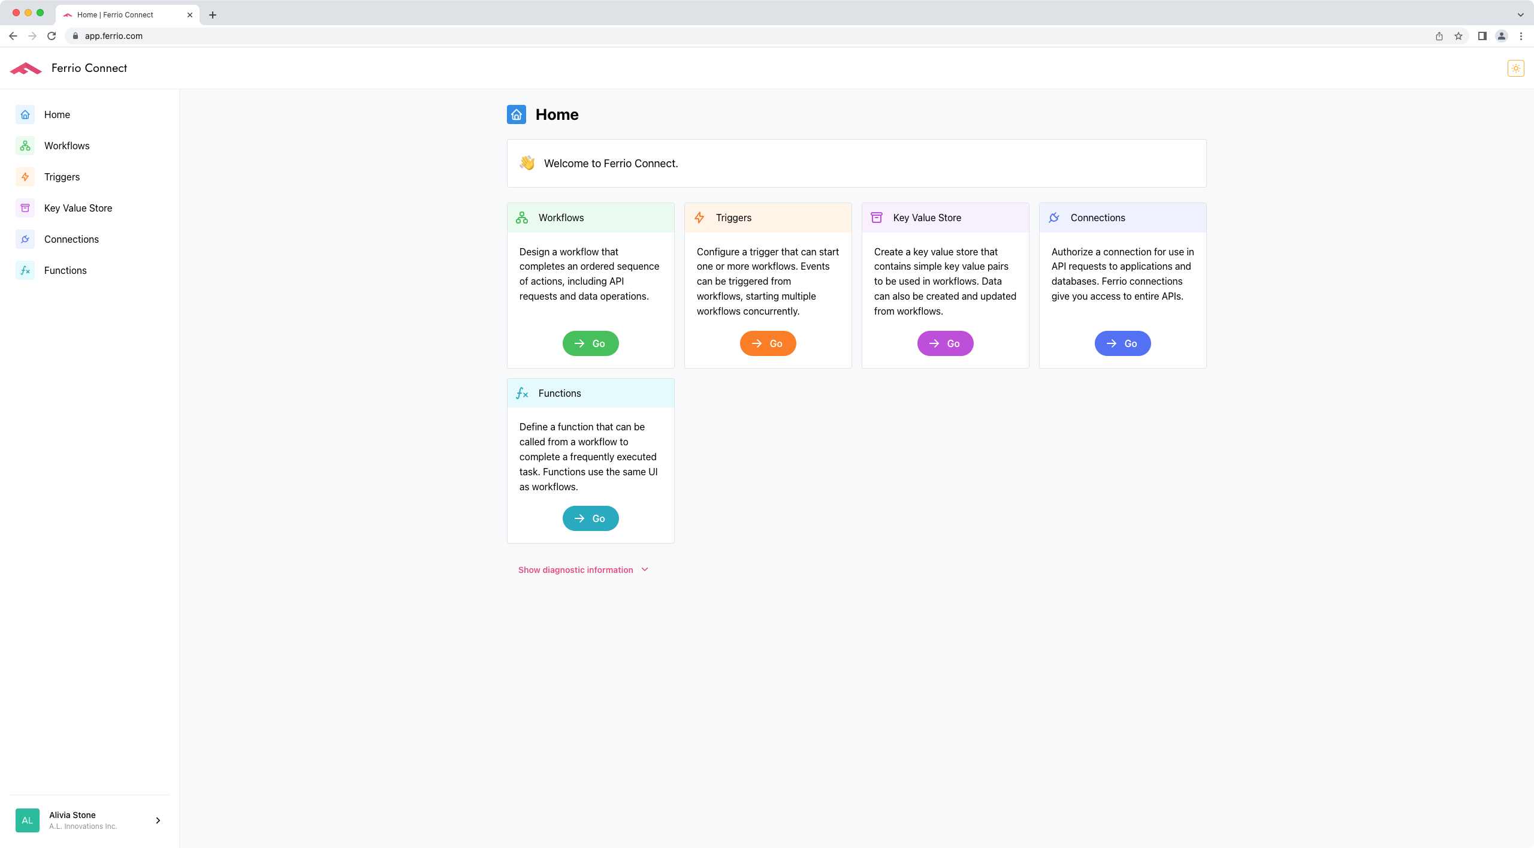Select the Workflows icon in the sidebar
Screen dimensions: 1534x848
tap(25, 146)
